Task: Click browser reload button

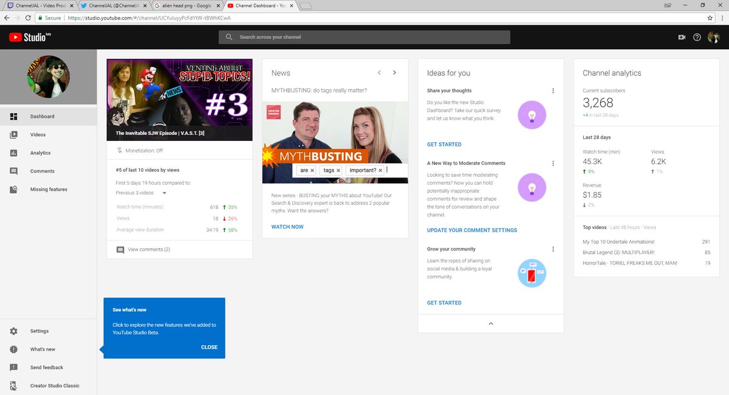Action: [x=28, y=18]
